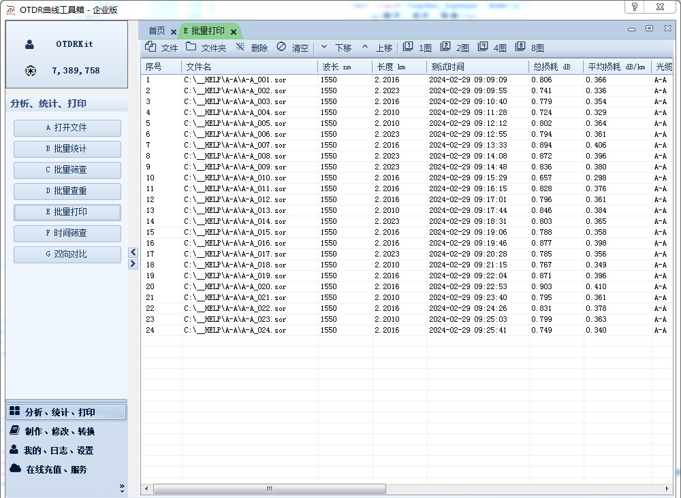This screenshot has height=498, width=681.
Task: Expand the bottom navigation overflow chevron
Action: (123, 487)
